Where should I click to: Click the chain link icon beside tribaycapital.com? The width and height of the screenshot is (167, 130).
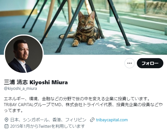(92, 120)
